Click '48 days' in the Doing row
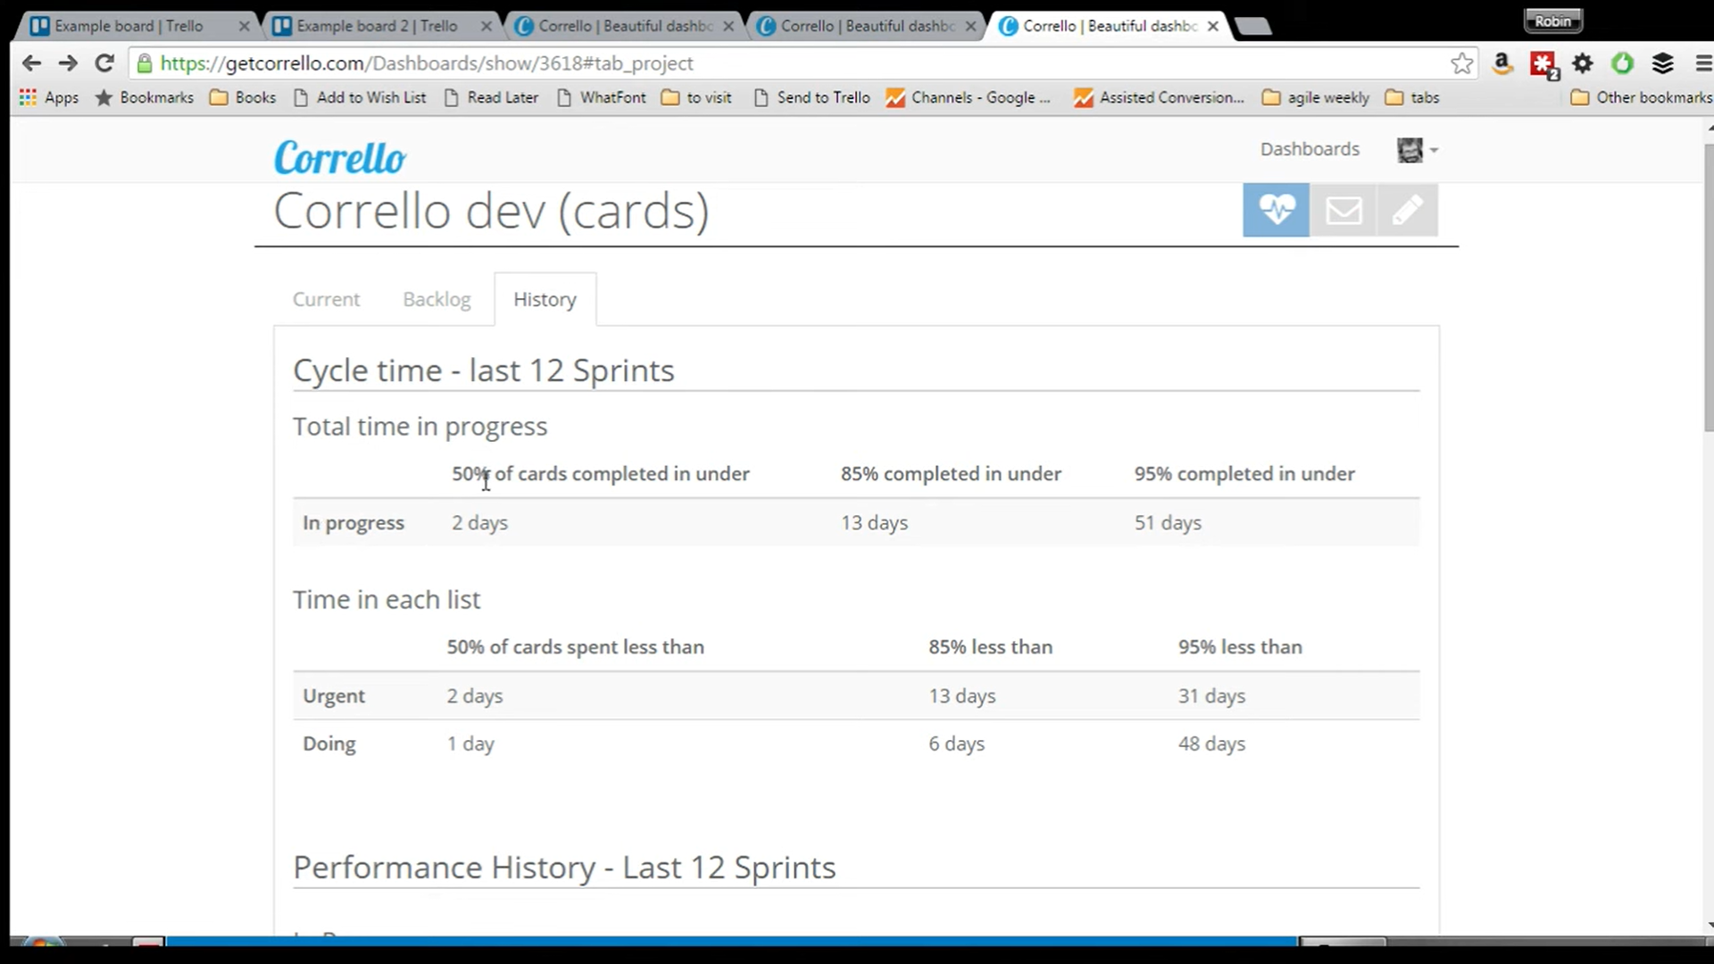 click(1211, 744)
